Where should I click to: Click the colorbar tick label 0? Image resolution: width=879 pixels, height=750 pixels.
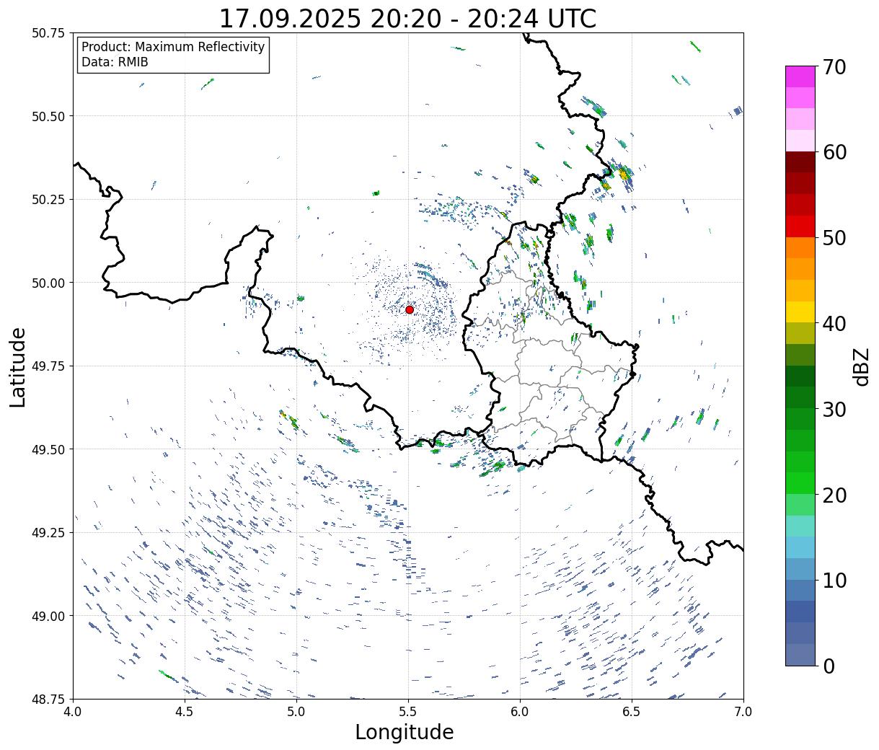[829, 666]
